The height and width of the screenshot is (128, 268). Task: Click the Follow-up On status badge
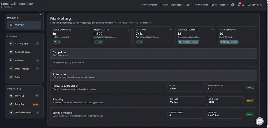(37, 96)
